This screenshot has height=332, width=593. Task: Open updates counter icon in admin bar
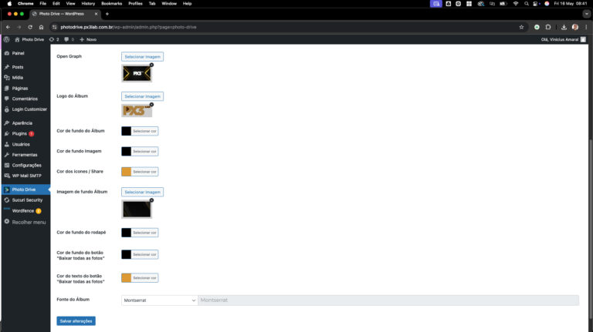52,39
